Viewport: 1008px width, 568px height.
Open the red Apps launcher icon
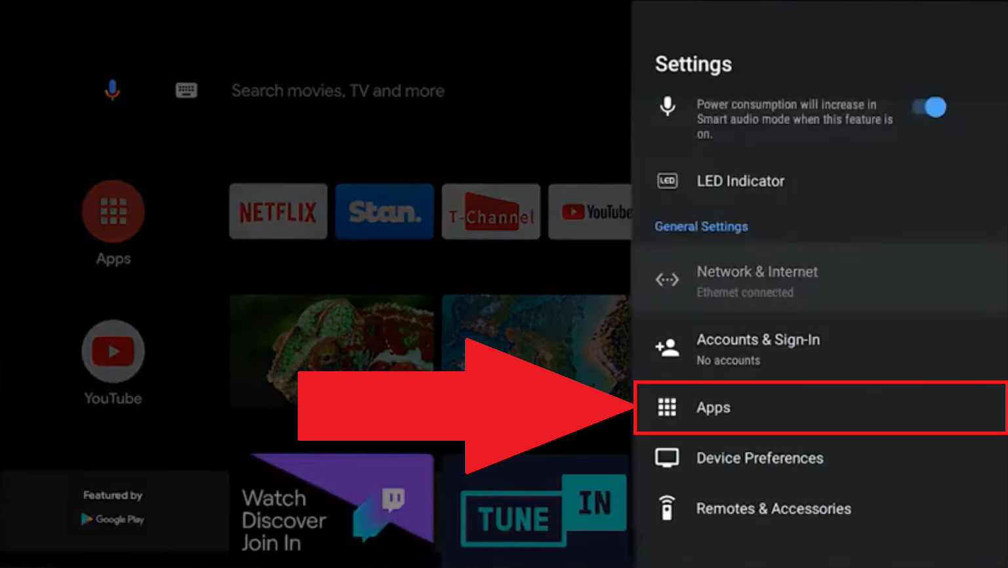click(113, 211)
